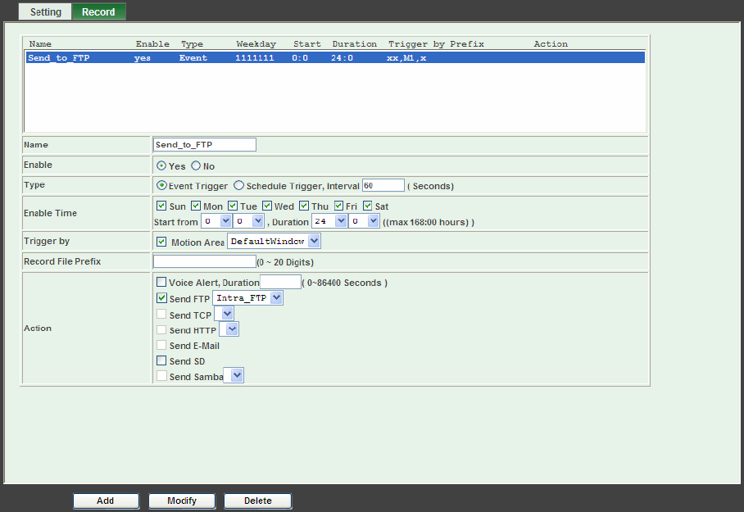The height and width of the screenshot is (512, 744).
Task: Open the Record tab
Action: (x=98, y=11)
